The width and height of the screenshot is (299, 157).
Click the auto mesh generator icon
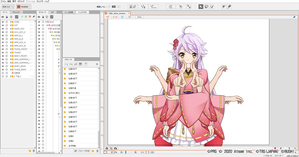tap(153, 7)
